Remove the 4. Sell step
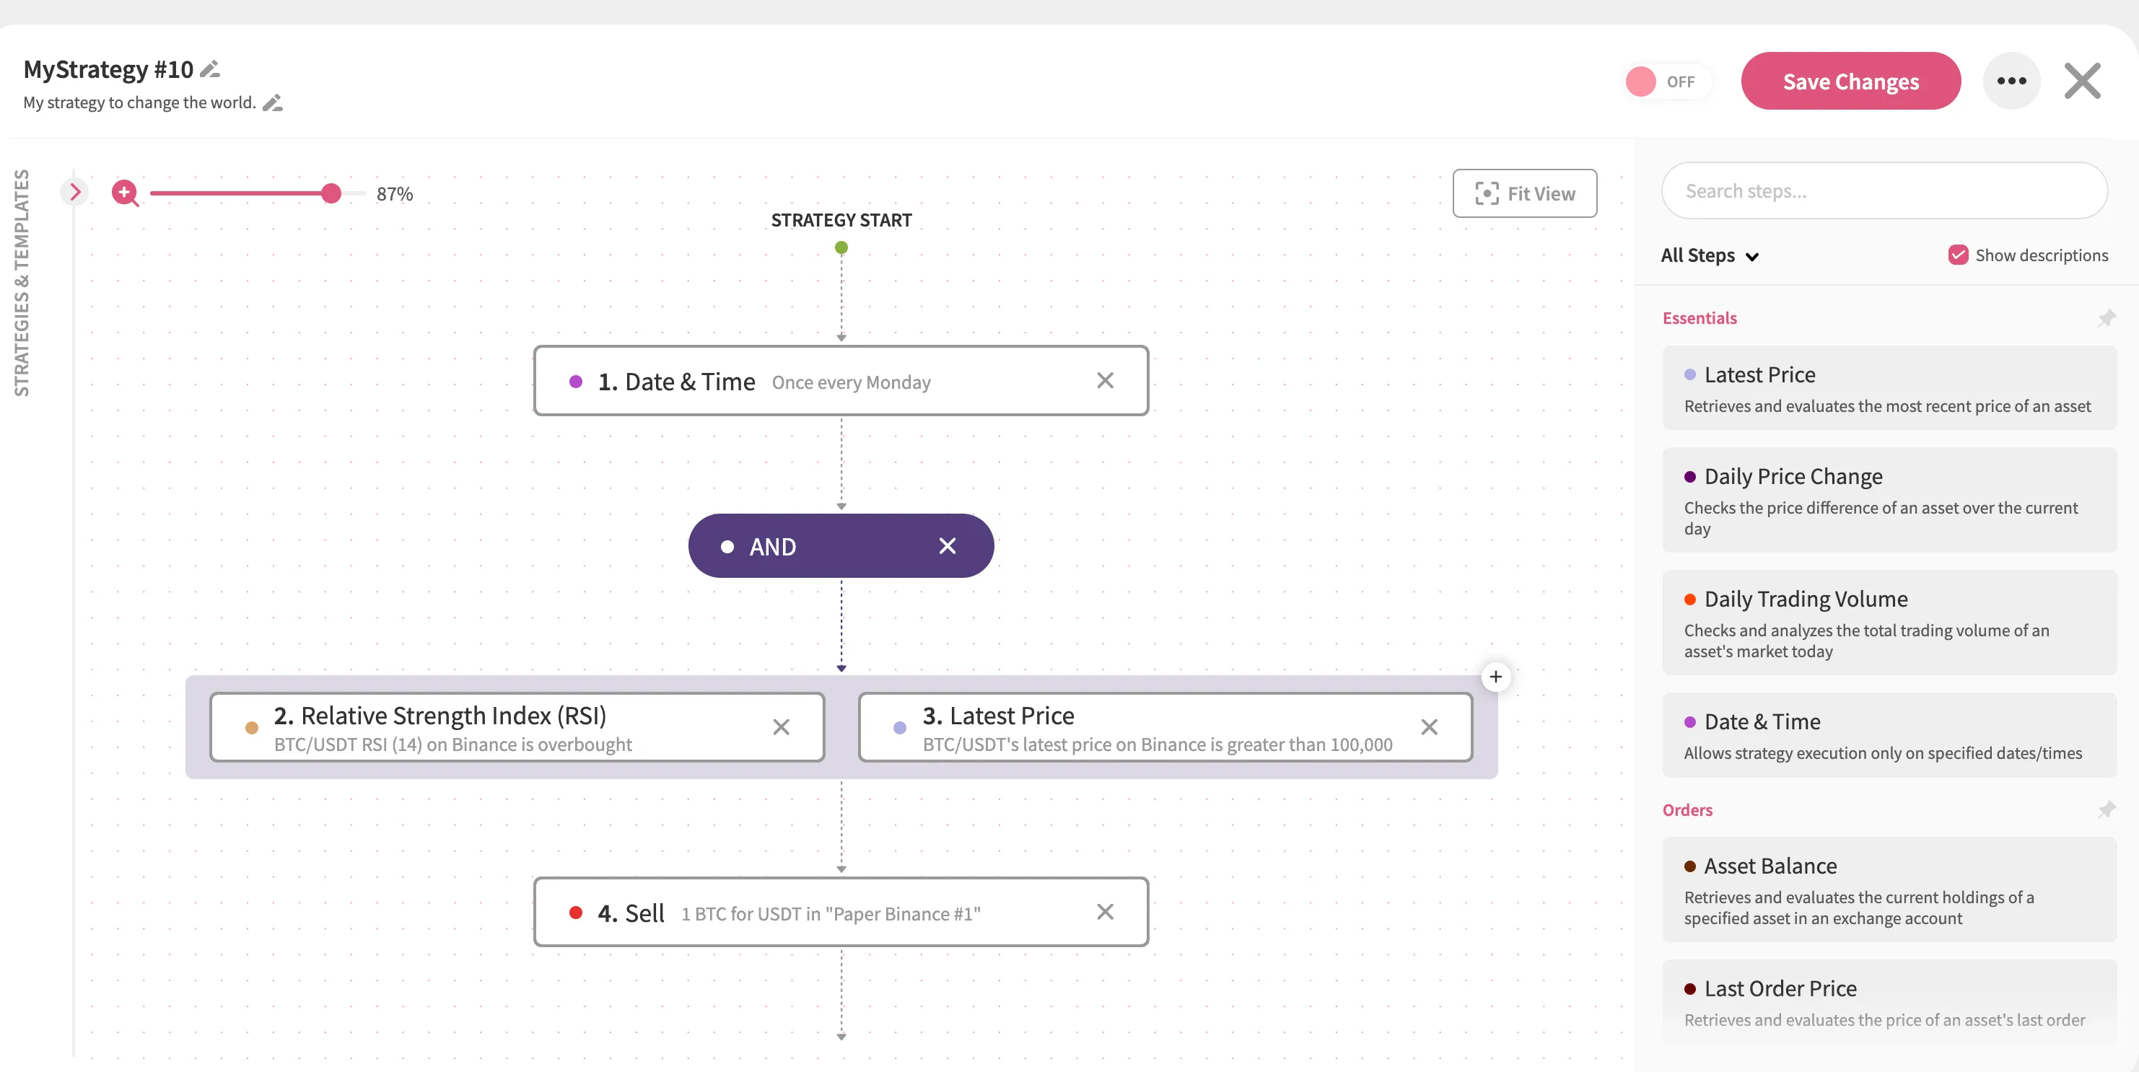2139x1072 pixels. coord(1105,912)
